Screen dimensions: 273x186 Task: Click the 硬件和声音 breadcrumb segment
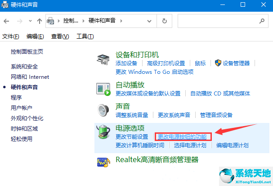102,21
